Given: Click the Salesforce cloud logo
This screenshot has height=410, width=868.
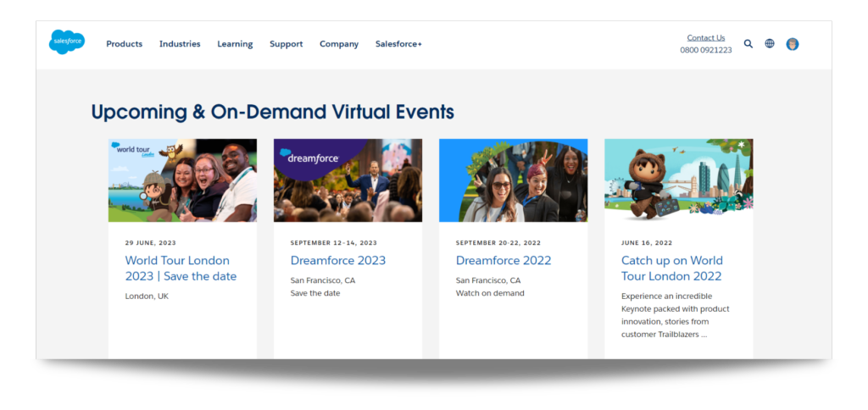Looking at the screenshot, I should 67,42.
